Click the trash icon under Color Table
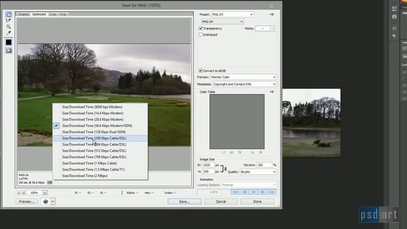Viewport: 407px width, 229px height. (x=261, y=153)
